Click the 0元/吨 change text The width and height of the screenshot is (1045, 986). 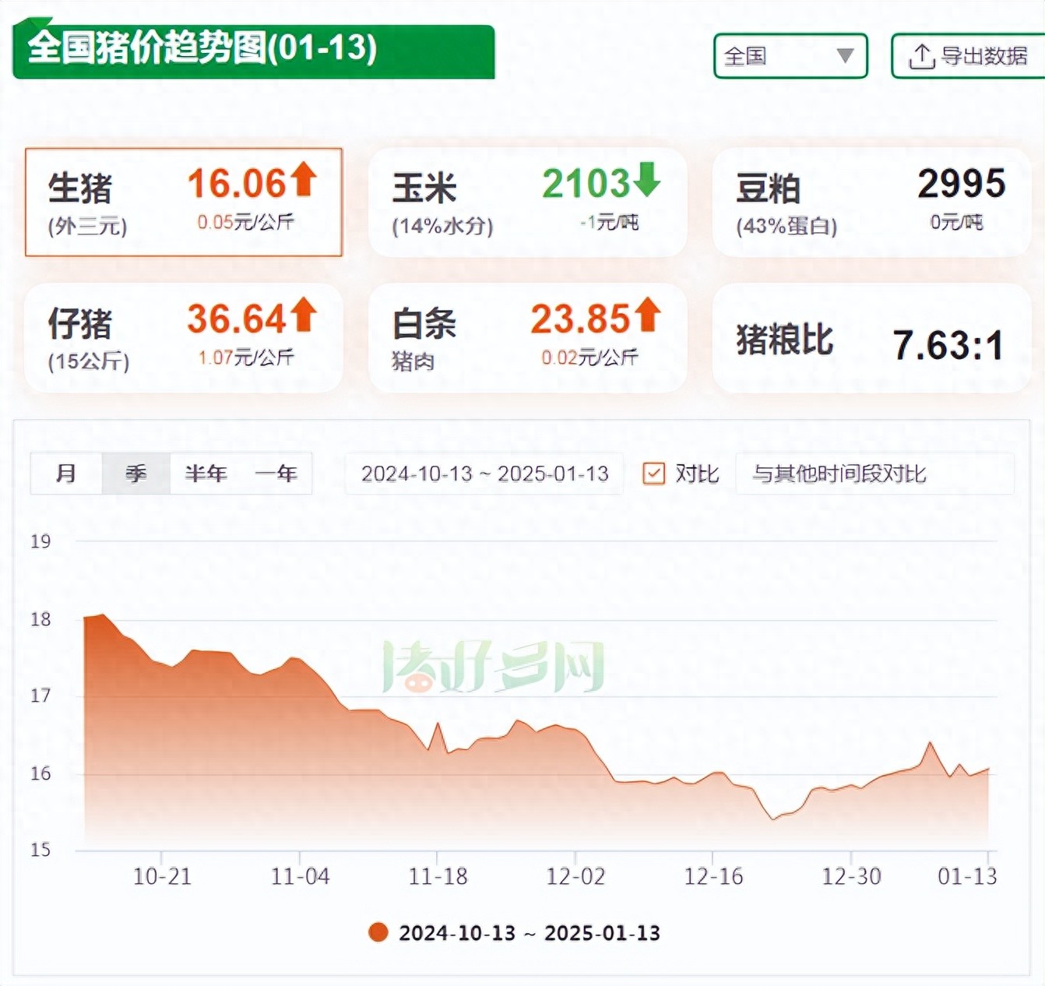pos(956,223)
